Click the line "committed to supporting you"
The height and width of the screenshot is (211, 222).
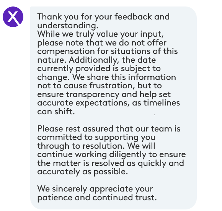point(96,138)
